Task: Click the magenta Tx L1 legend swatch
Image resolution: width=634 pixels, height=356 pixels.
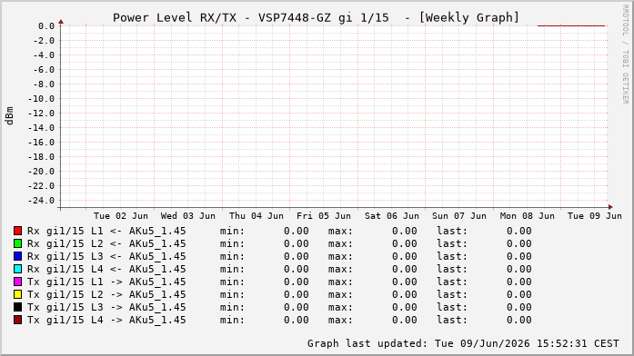Action: [18, 282]
